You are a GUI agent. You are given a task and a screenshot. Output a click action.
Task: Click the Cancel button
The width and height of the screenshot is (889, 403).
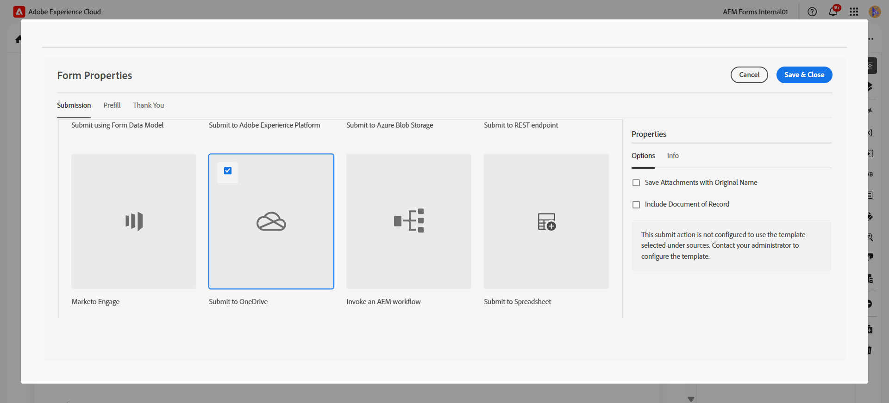pyautogui.click(x=749, y=75)
